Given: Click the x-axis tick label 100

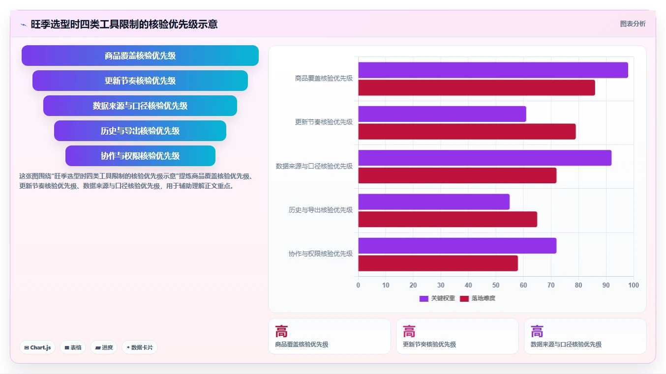Looking at the screenshot, I should (x=634, y=285).
